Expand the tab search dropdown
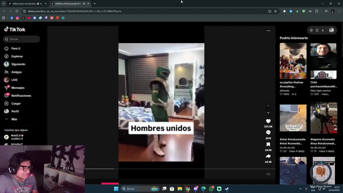Screen dimensions: 343x193 (3, 4)
